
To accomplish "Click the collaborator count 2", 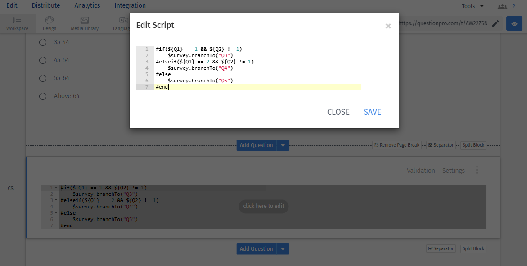I will click(x=514, y=6).
